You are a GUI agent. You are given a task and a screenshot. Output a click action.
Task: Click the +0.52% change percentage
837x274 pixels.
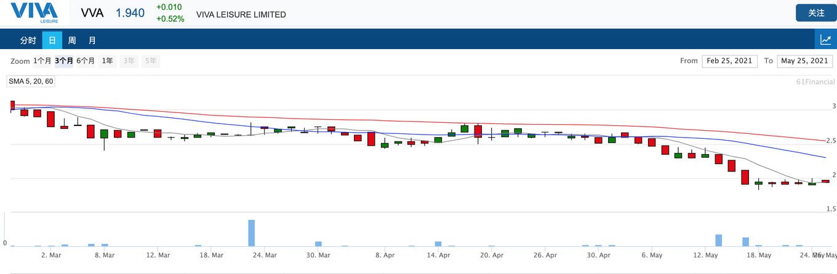[x=170, y=19]
